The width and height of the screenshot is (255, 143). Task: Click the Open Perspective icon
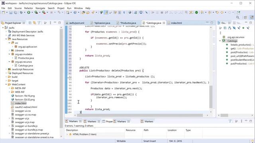245,17
